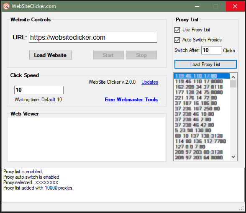
Task: Click inside the Web Viewer panel
Action: coord(87,139)
